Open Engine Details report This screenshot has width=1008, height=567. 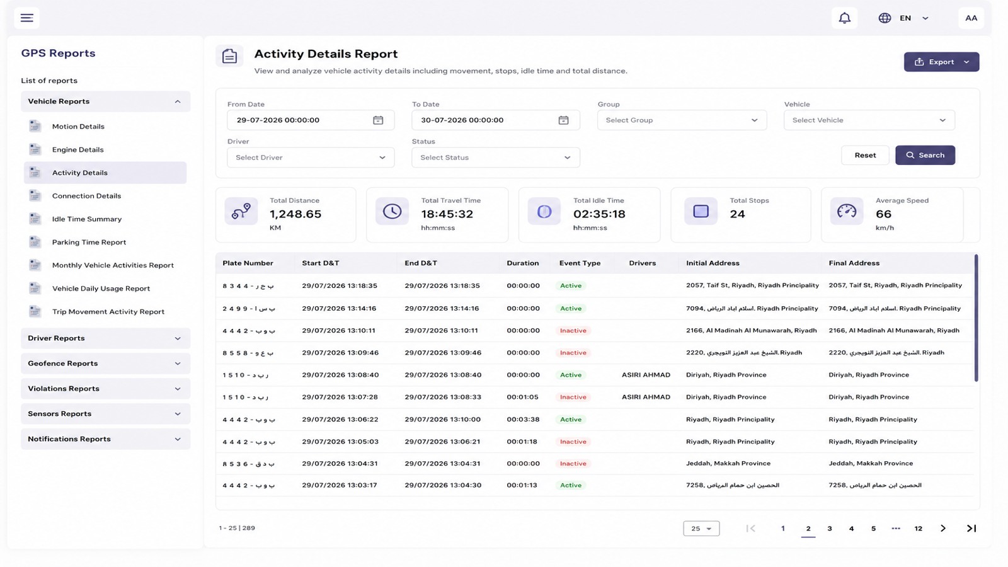(77, 150)
